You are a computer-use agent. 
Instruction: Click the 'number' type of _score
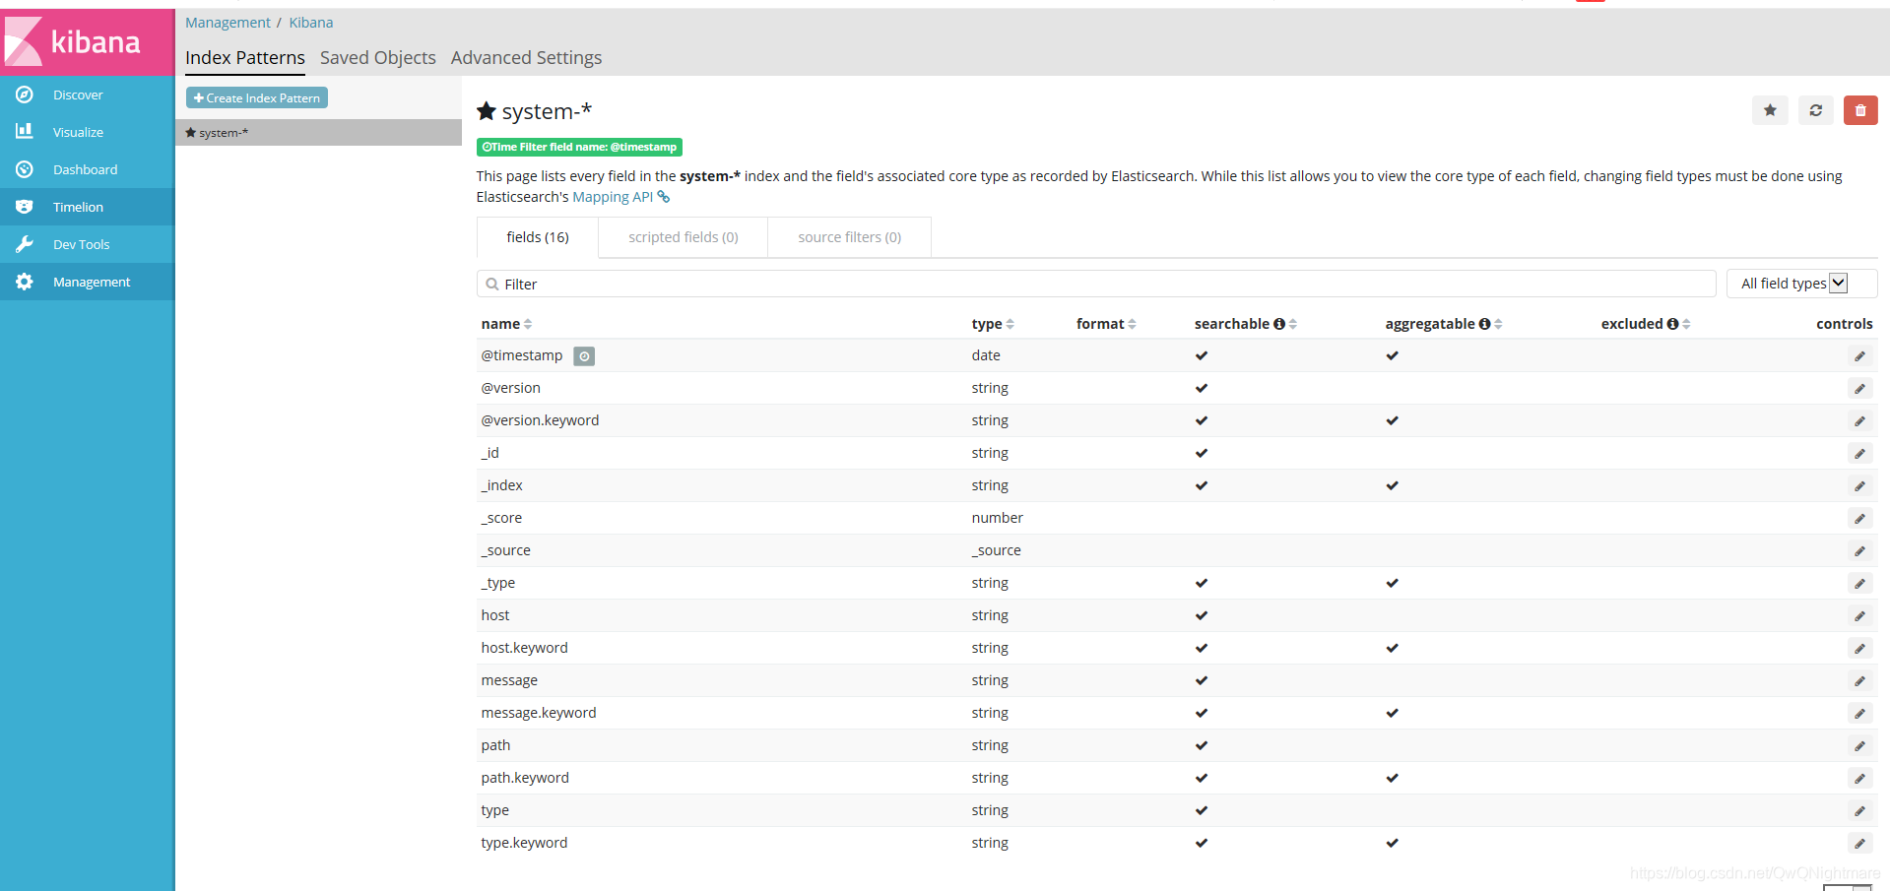click(x=997, y=518)
